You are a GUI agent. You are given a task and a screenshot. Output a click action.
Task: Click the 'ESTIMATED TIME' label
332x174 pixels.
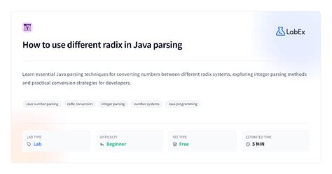coord(259,137)
